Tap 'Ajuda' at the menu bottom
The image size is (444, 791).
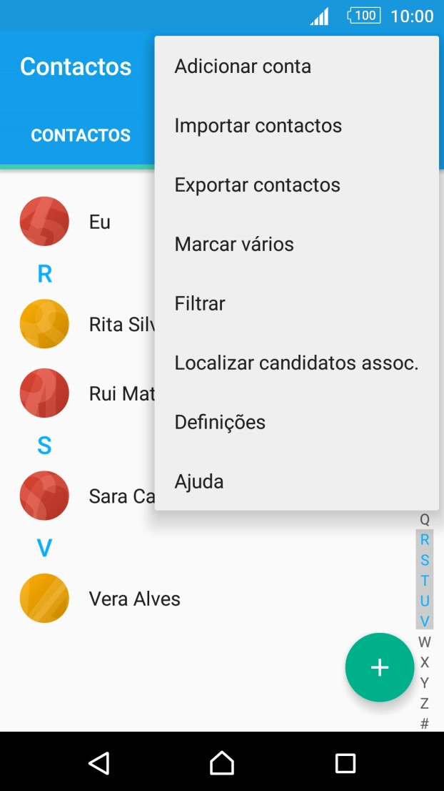click(198, 481)
